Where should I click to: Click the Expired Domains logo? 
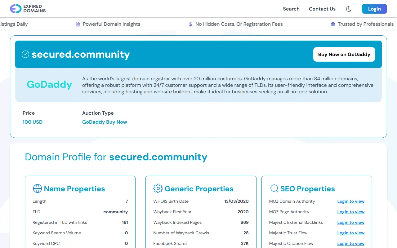pyautogui.click(x=28, y=9)
